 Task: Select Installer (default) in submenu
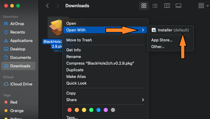pos(171,30)
